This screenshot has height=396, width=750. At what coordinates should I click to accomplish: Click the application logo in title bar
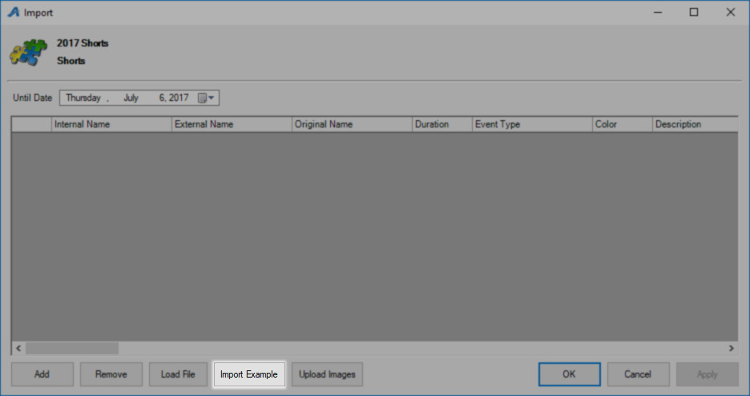coord(14,12)
